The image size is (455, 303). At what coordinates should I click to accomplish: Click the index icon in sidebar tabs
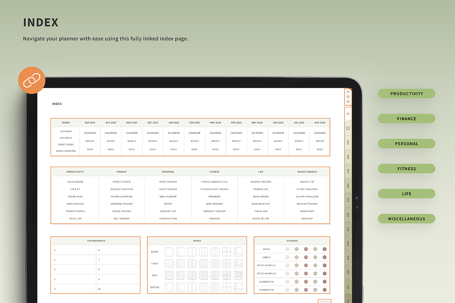pyautogui.click(x=348, y=114)
